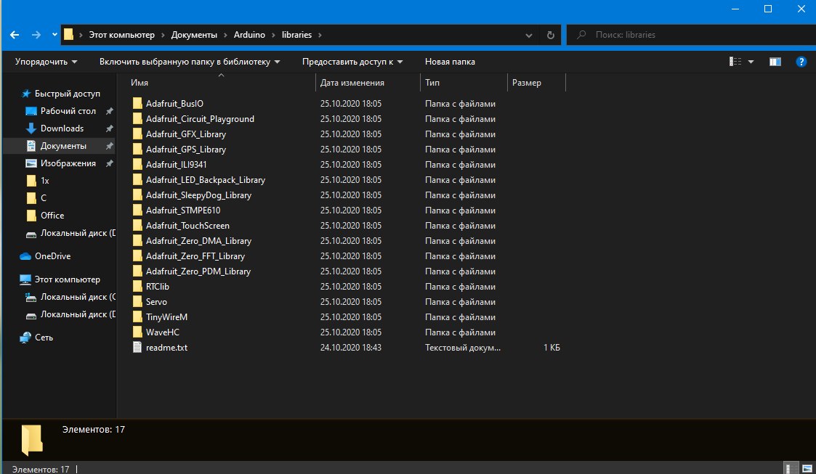Select the Adafruit_Circuit_Playground folder
The image size is (816, 474).
[200, 118]
